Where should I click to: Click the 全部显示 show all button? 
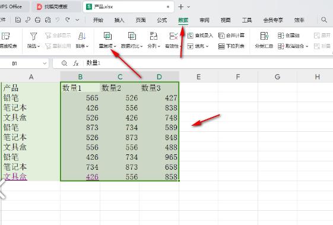click(x=58, y=36)
